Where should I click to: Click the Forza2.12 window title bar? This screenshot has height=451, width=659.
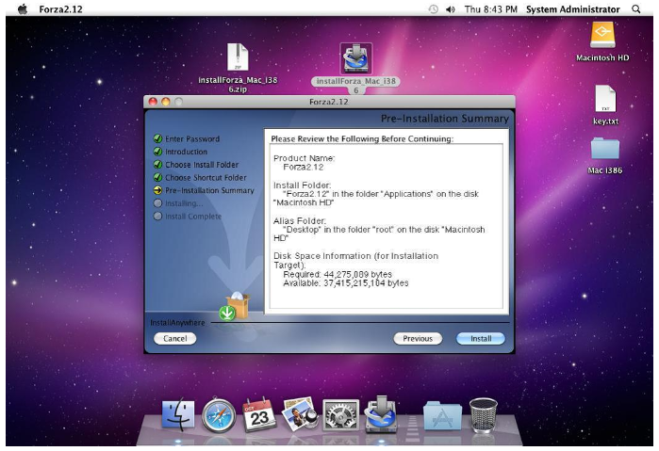click(x=329, y=102)
